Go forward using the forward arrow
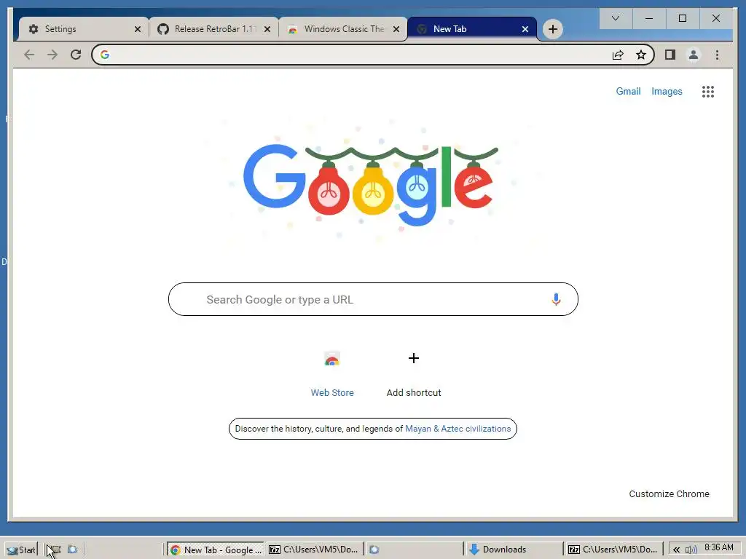 click(52, 55)
